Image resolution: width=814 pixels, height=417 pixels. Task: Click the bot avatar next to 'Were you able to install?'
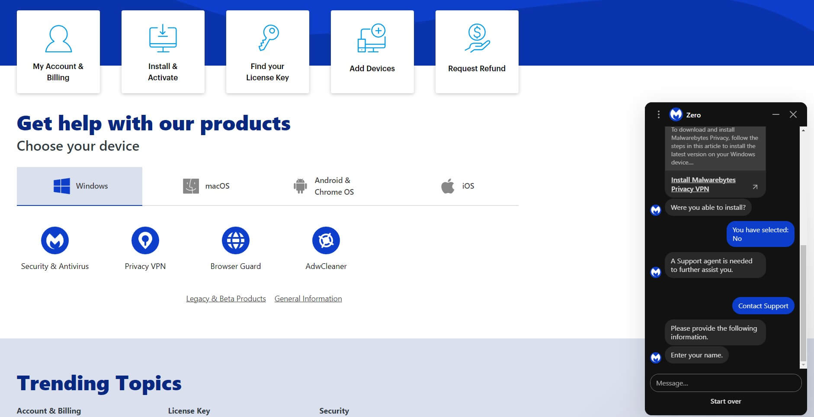click(x=656, y=210)
